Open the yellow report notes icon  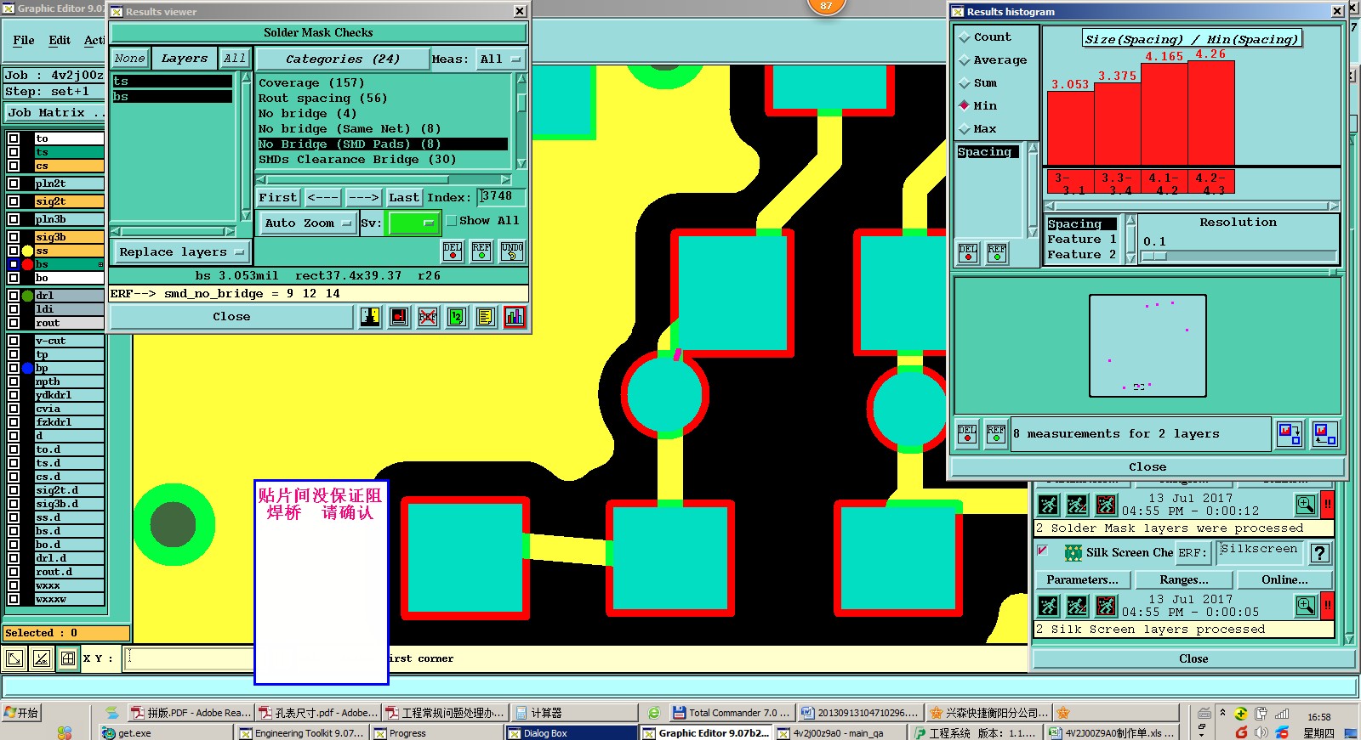click(486, 317)
